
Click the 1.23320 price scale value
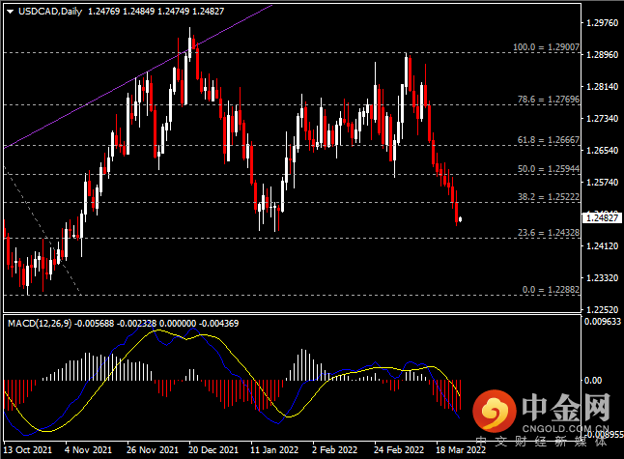(603, 278)
